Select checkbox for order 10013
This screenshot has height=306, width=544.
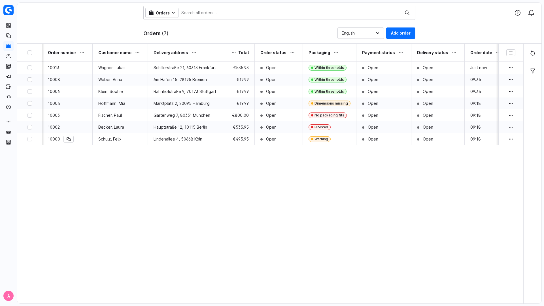click(x=30, y=68)
